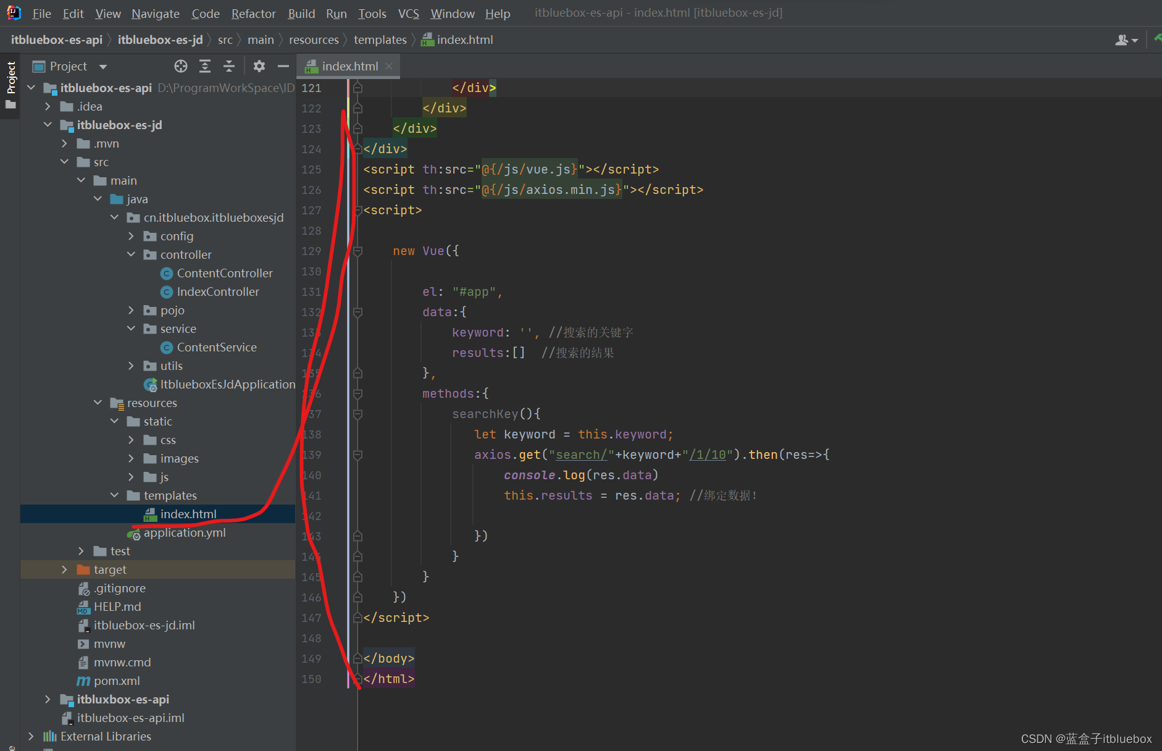1162x751 pixels.
Task: Fold searchKey function at line 137
Action: click(357, 414)
